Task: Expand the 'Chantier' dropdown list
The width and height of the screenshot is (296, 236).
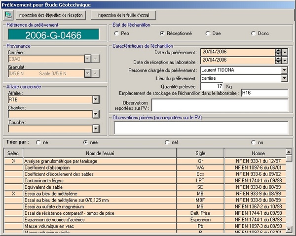Action: coord(95,114)
